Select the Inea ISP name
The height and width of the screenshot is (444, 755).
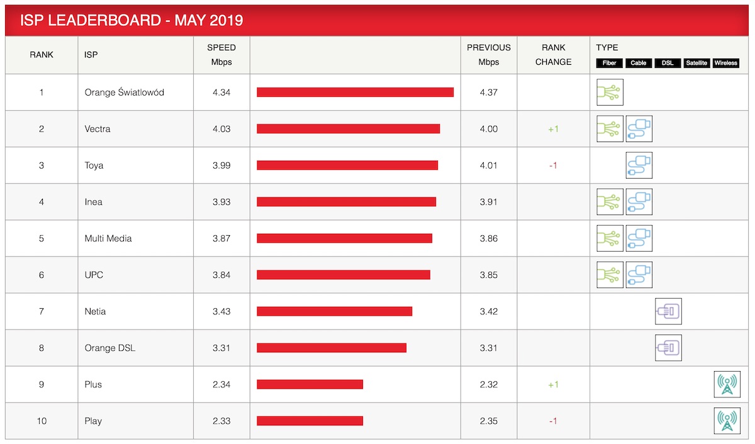93,202
